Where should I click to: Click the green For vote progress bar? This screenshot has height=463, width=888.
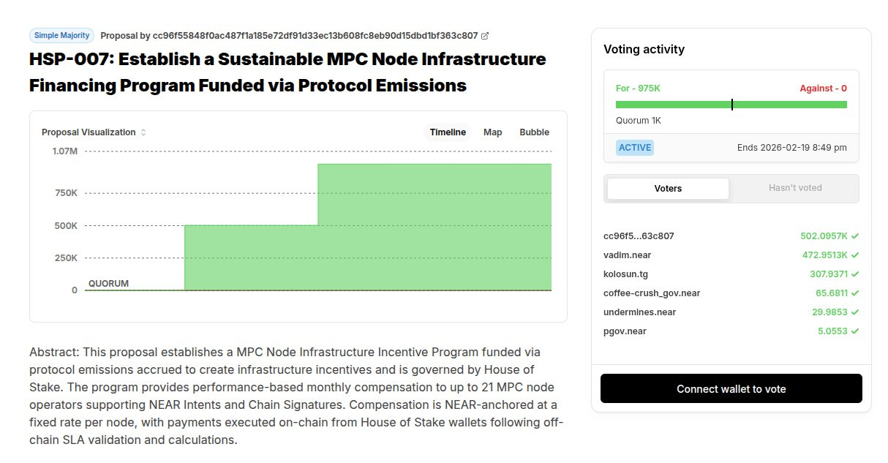[731, 105]
